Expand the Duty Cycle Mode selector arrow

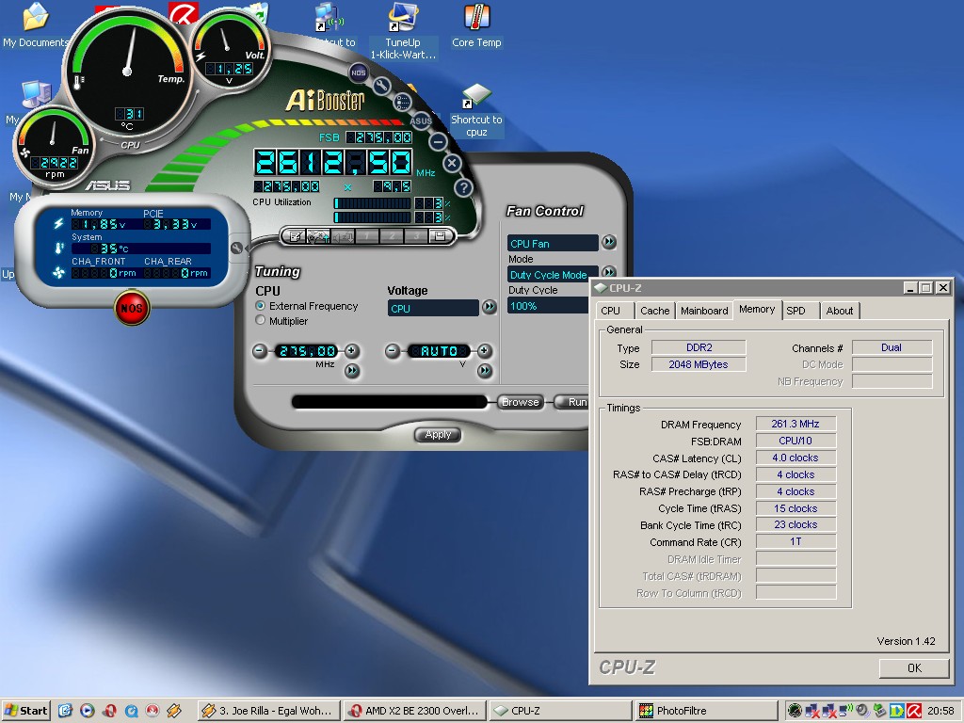609,272
